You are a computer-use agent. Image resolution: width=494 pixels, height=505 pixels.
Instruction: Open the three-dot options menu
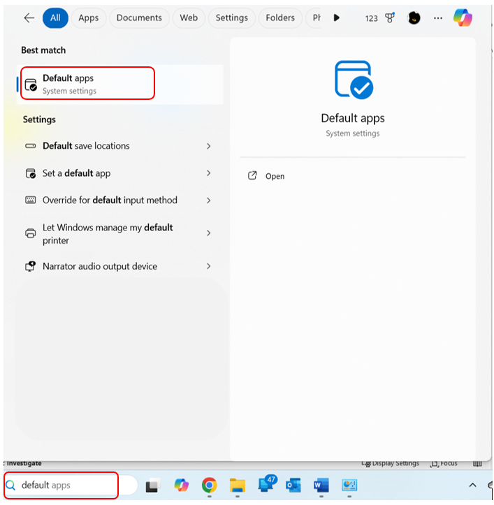coord(437,18)
